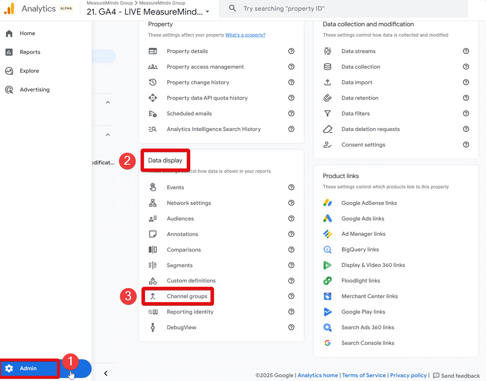The height and width of the screenshot is (381, 486).
Task: Open Google Ads links
Action: tap(363, 219)
